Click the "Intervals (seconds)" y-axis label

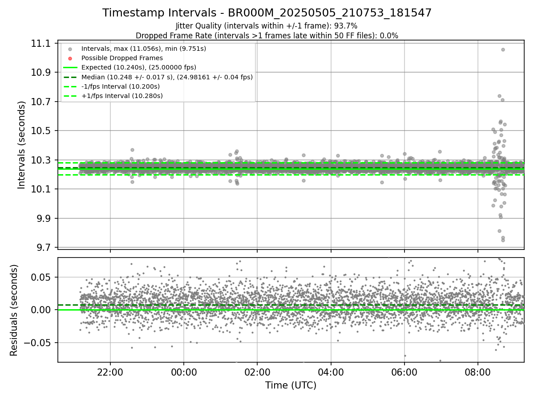click(22, 145)
